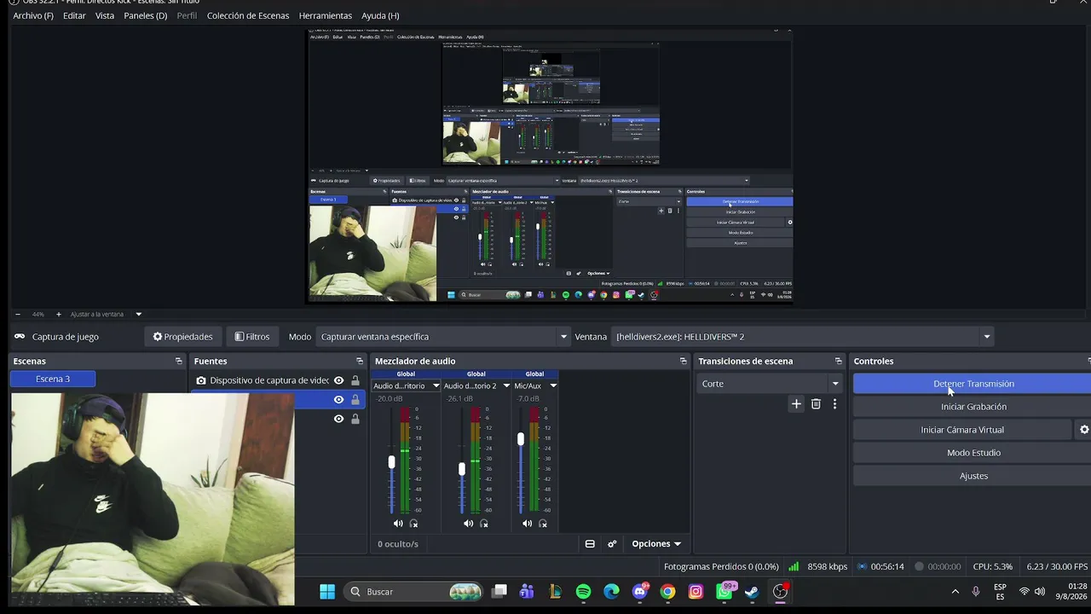Viewport: 1091px width, 614px height.
Task: Zoom out the preview with minus
Action: coord(17,315)
